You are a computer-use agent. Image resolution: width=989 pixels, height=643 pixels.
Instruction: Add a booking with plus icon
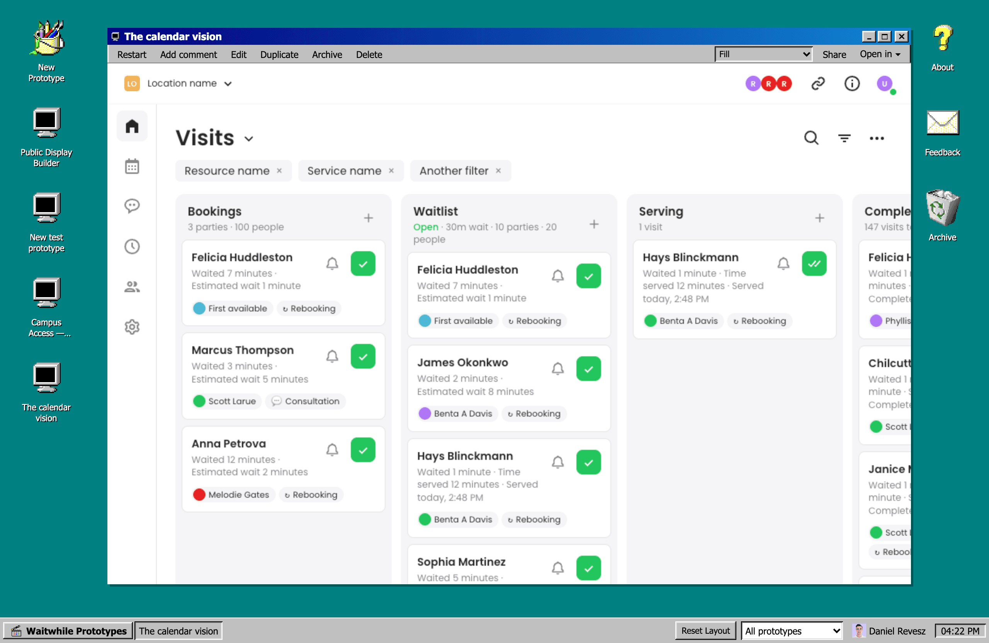click(x=368, y=218)
